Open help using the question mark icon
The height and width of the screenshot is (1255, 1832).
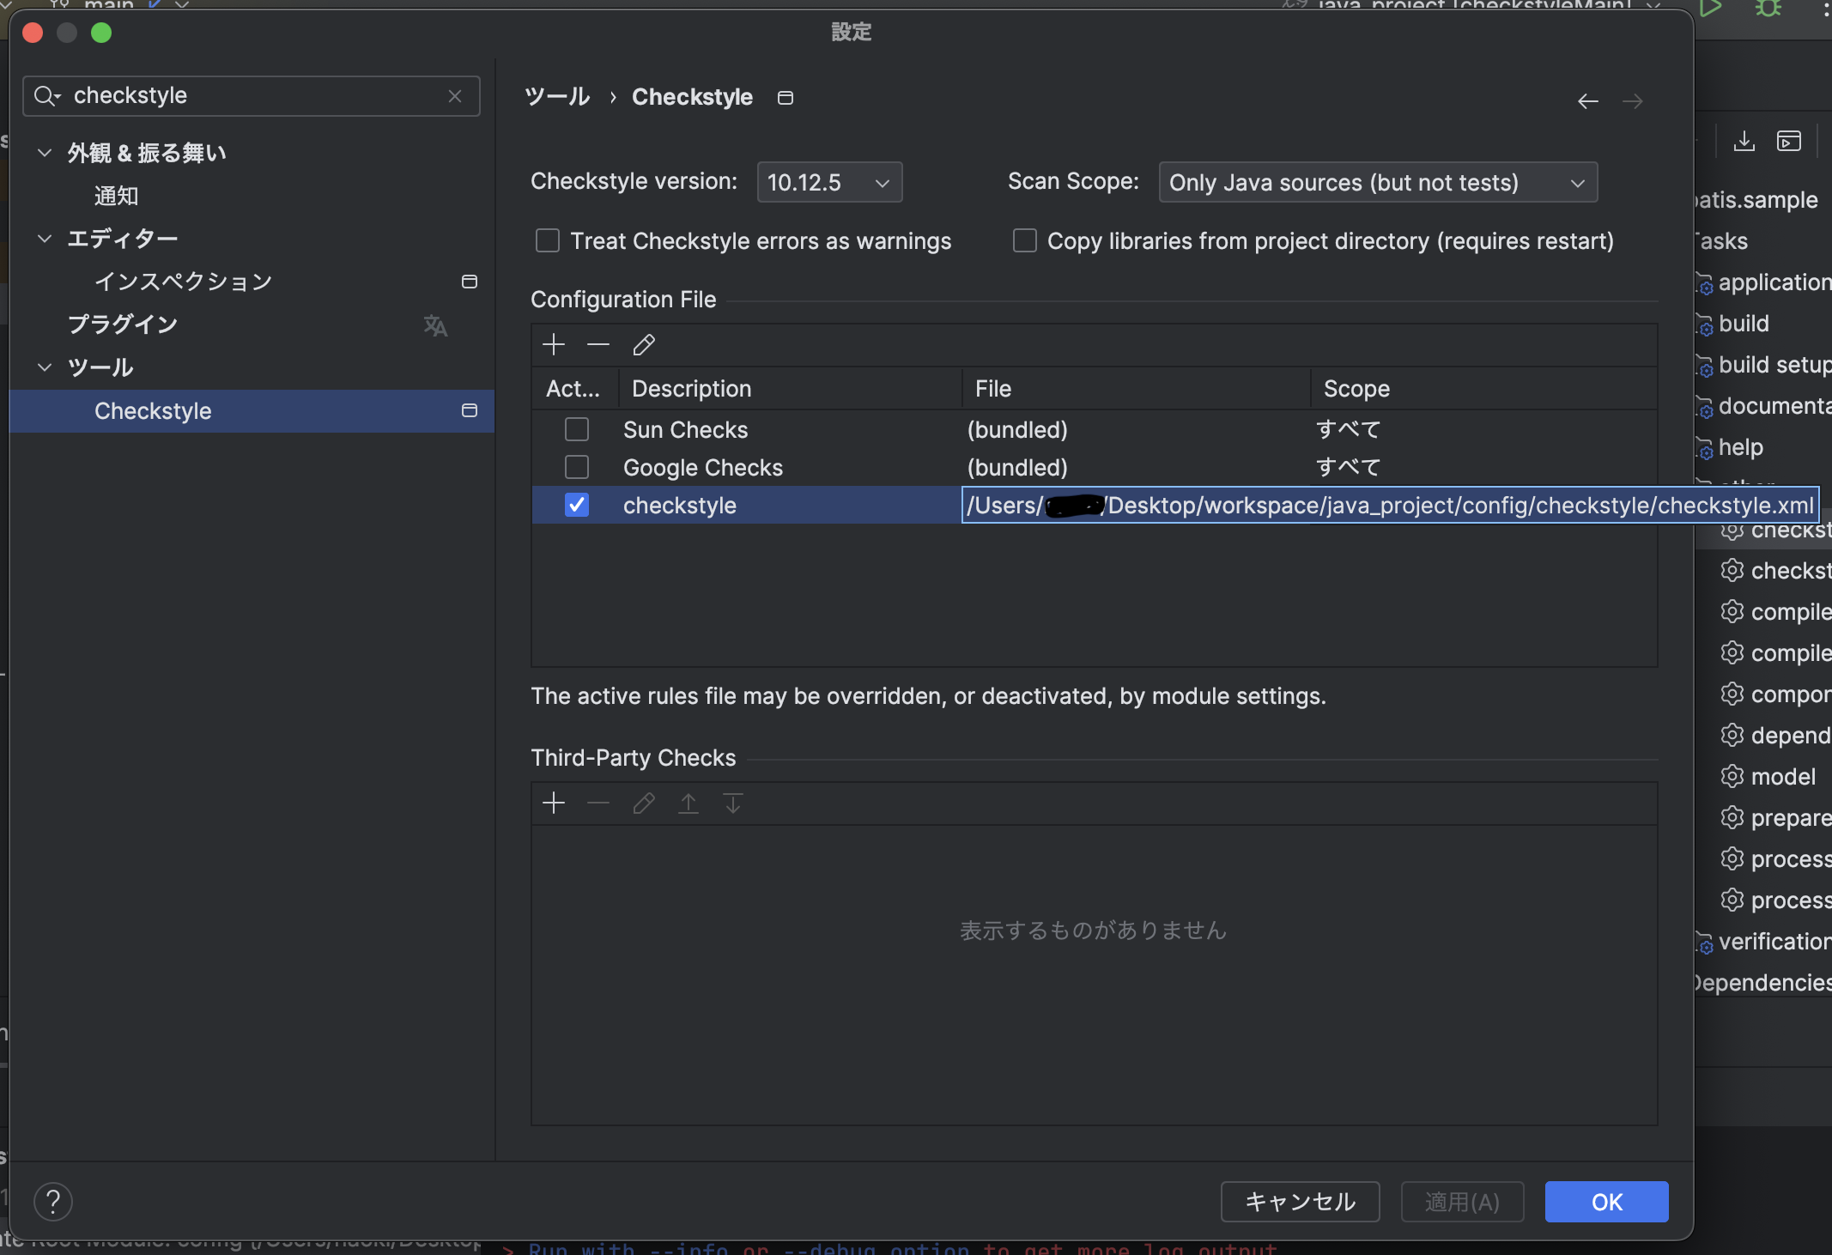pyautogui.click(x=53, y=1202)
